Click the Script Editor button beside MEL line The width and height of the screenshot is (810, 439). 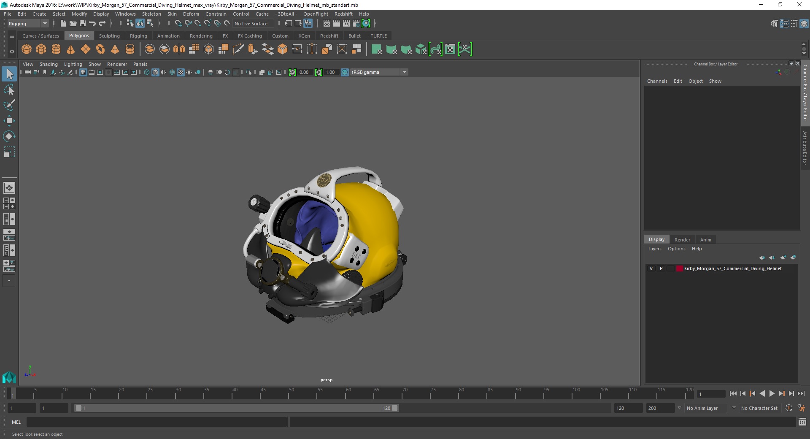[x=802, y=422]
